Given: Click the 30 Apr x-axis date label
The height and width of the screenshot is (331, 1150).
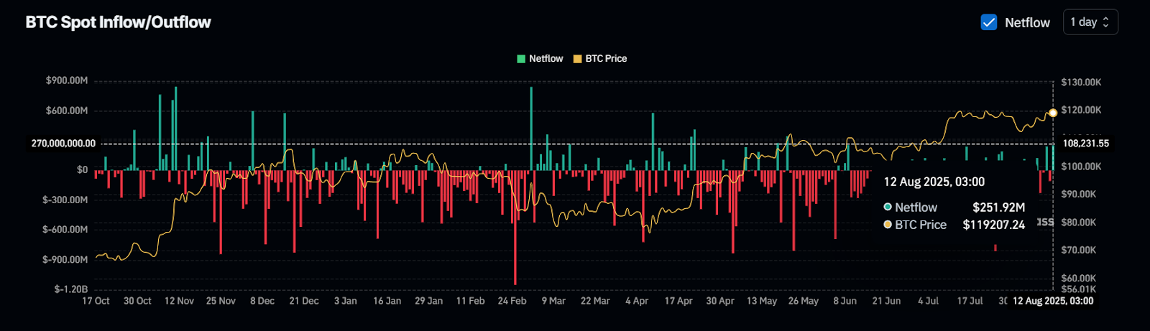Looking at the screenshot, I should coord(720,301).
